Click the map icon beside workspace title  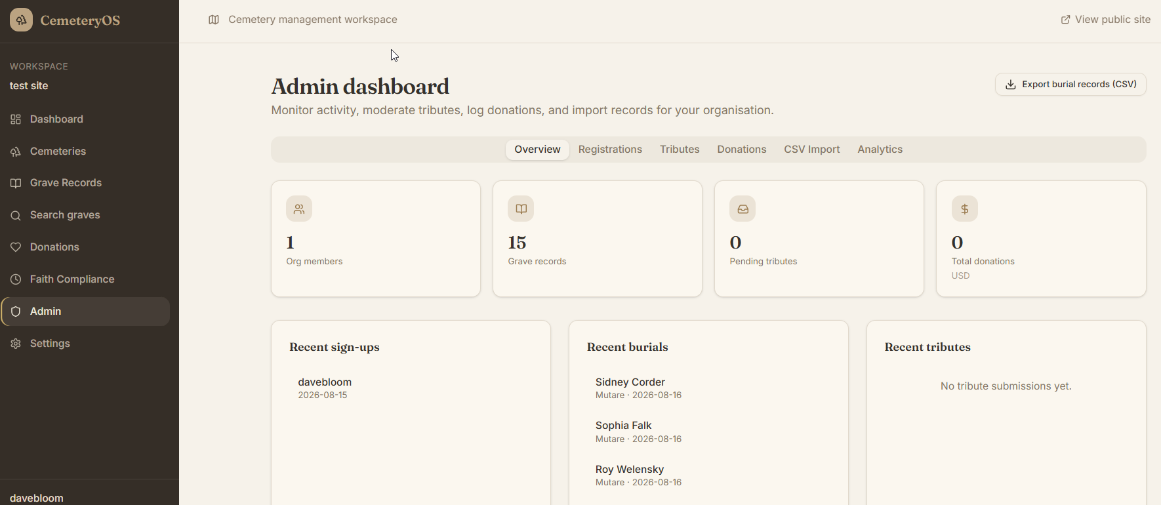click(x=214, y=20)
